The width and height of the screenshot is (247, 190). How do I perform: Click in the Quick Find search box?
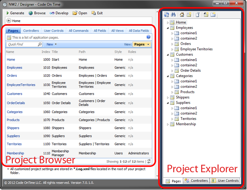coord(22,45)
